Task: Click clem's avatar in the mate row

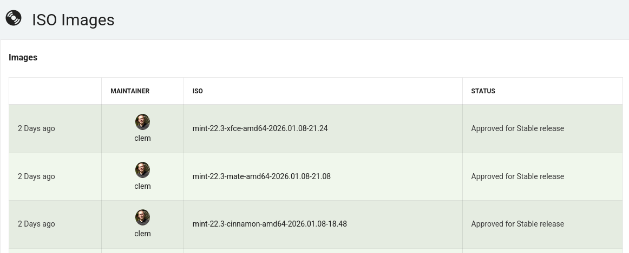Action: click(x=142, y=170)
